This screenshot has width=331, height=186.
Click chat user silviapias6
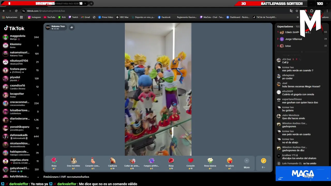[x=288, y=75]
